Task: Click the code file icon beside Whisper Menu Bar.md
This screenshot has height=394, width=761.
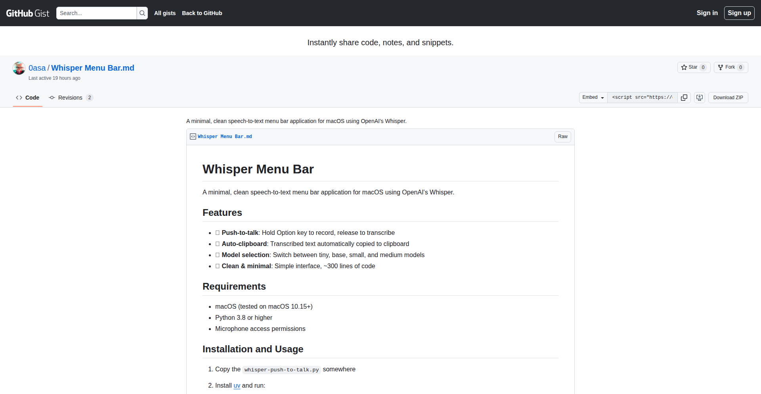Action: pyautogui.click(x=193, y=136)
